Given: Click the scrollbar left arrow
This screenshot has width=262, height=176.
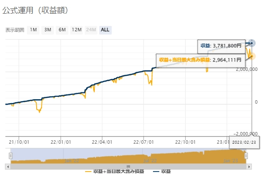Looking at the screenshot, I should (x=8, y=167).
